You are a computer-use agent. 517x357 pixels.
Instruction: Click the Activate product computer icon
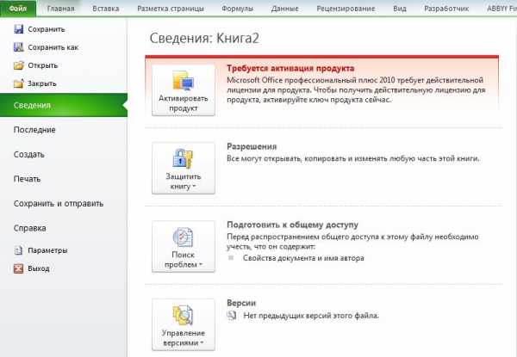[183, 81]
